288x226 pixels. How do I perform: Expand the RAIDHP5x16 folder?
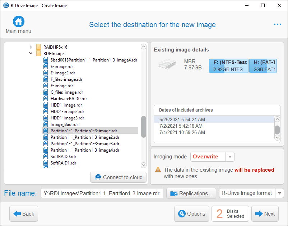coord(31,47)
